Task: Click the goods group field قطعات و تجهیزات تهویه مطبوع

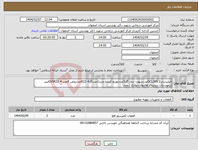Action: (x=104, y=99)
